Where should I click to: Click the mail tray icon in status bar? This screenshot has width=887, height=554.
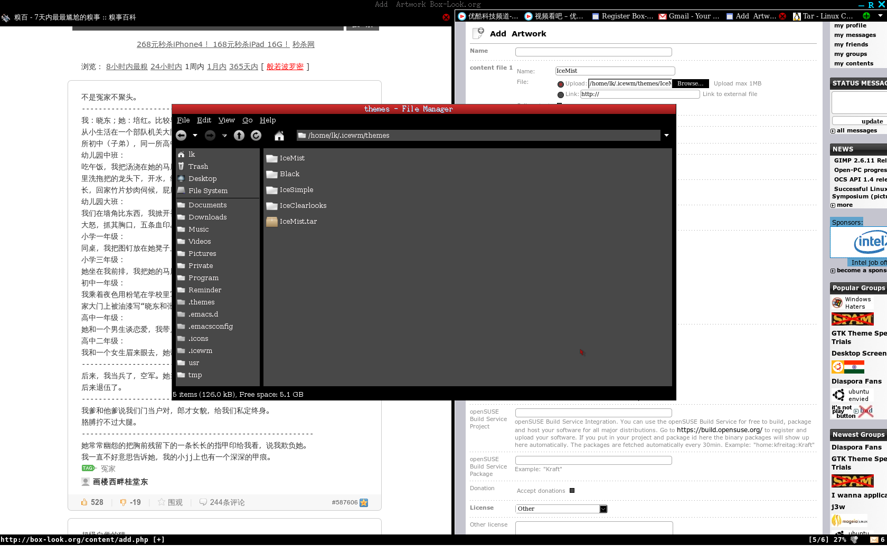coord(874,540)
